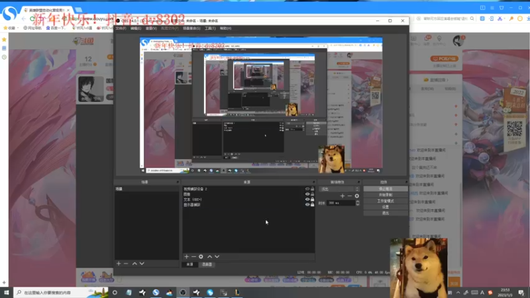Increase the transition duration with the up arrow
Image resolution: width=530 pixels, height=298 pixels.
tap(358, 202)
